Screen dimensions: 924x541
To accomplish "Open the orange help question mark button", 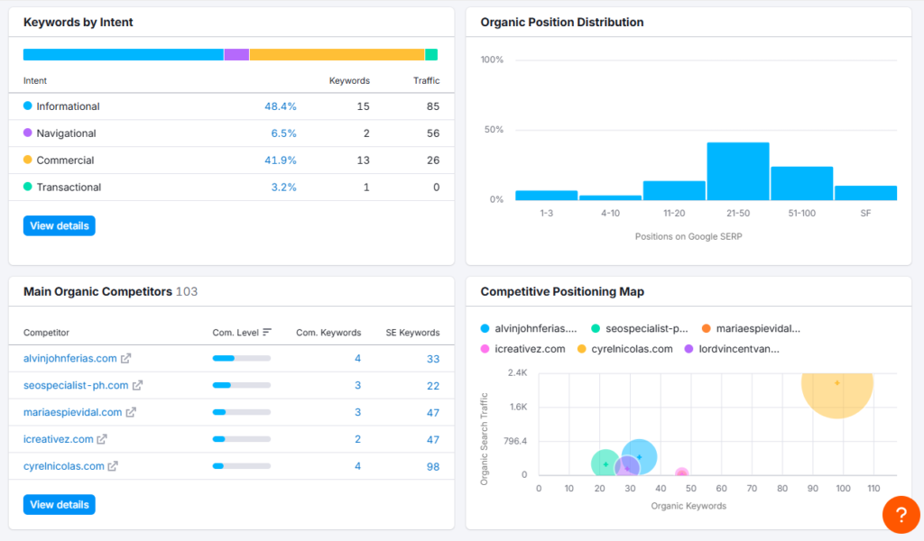I will [901, 514].
